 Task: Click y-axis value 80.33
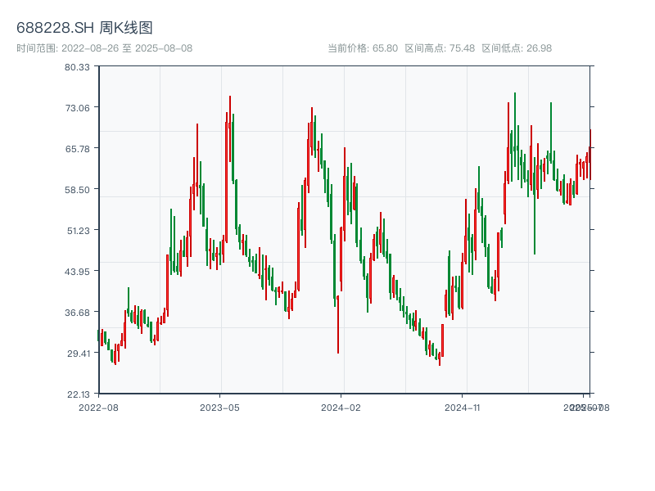point(77,67)
